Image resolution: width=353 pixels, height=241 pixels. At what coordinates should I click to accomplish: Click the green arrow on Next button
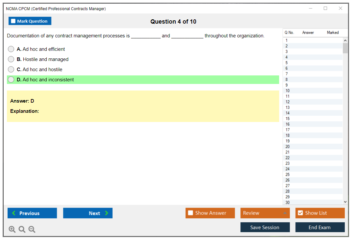pyautogui.click(x=107, y=213)
